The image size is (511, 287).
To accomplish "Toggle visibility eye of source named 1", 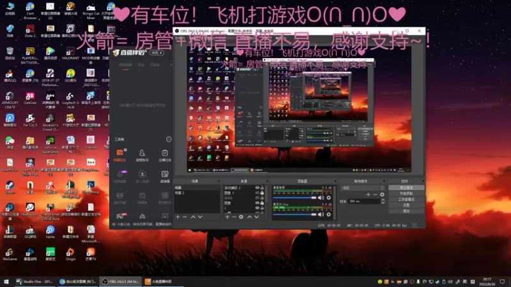I will [257, 208].
